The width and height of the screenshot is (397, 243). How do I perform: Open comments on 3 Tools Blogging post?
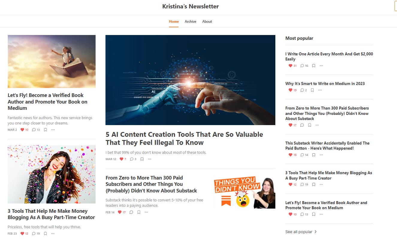tap(36, 234)
